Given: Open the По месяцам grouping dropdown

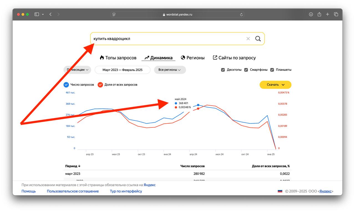Looking at the screenshot, I should [x=77, y=70].
